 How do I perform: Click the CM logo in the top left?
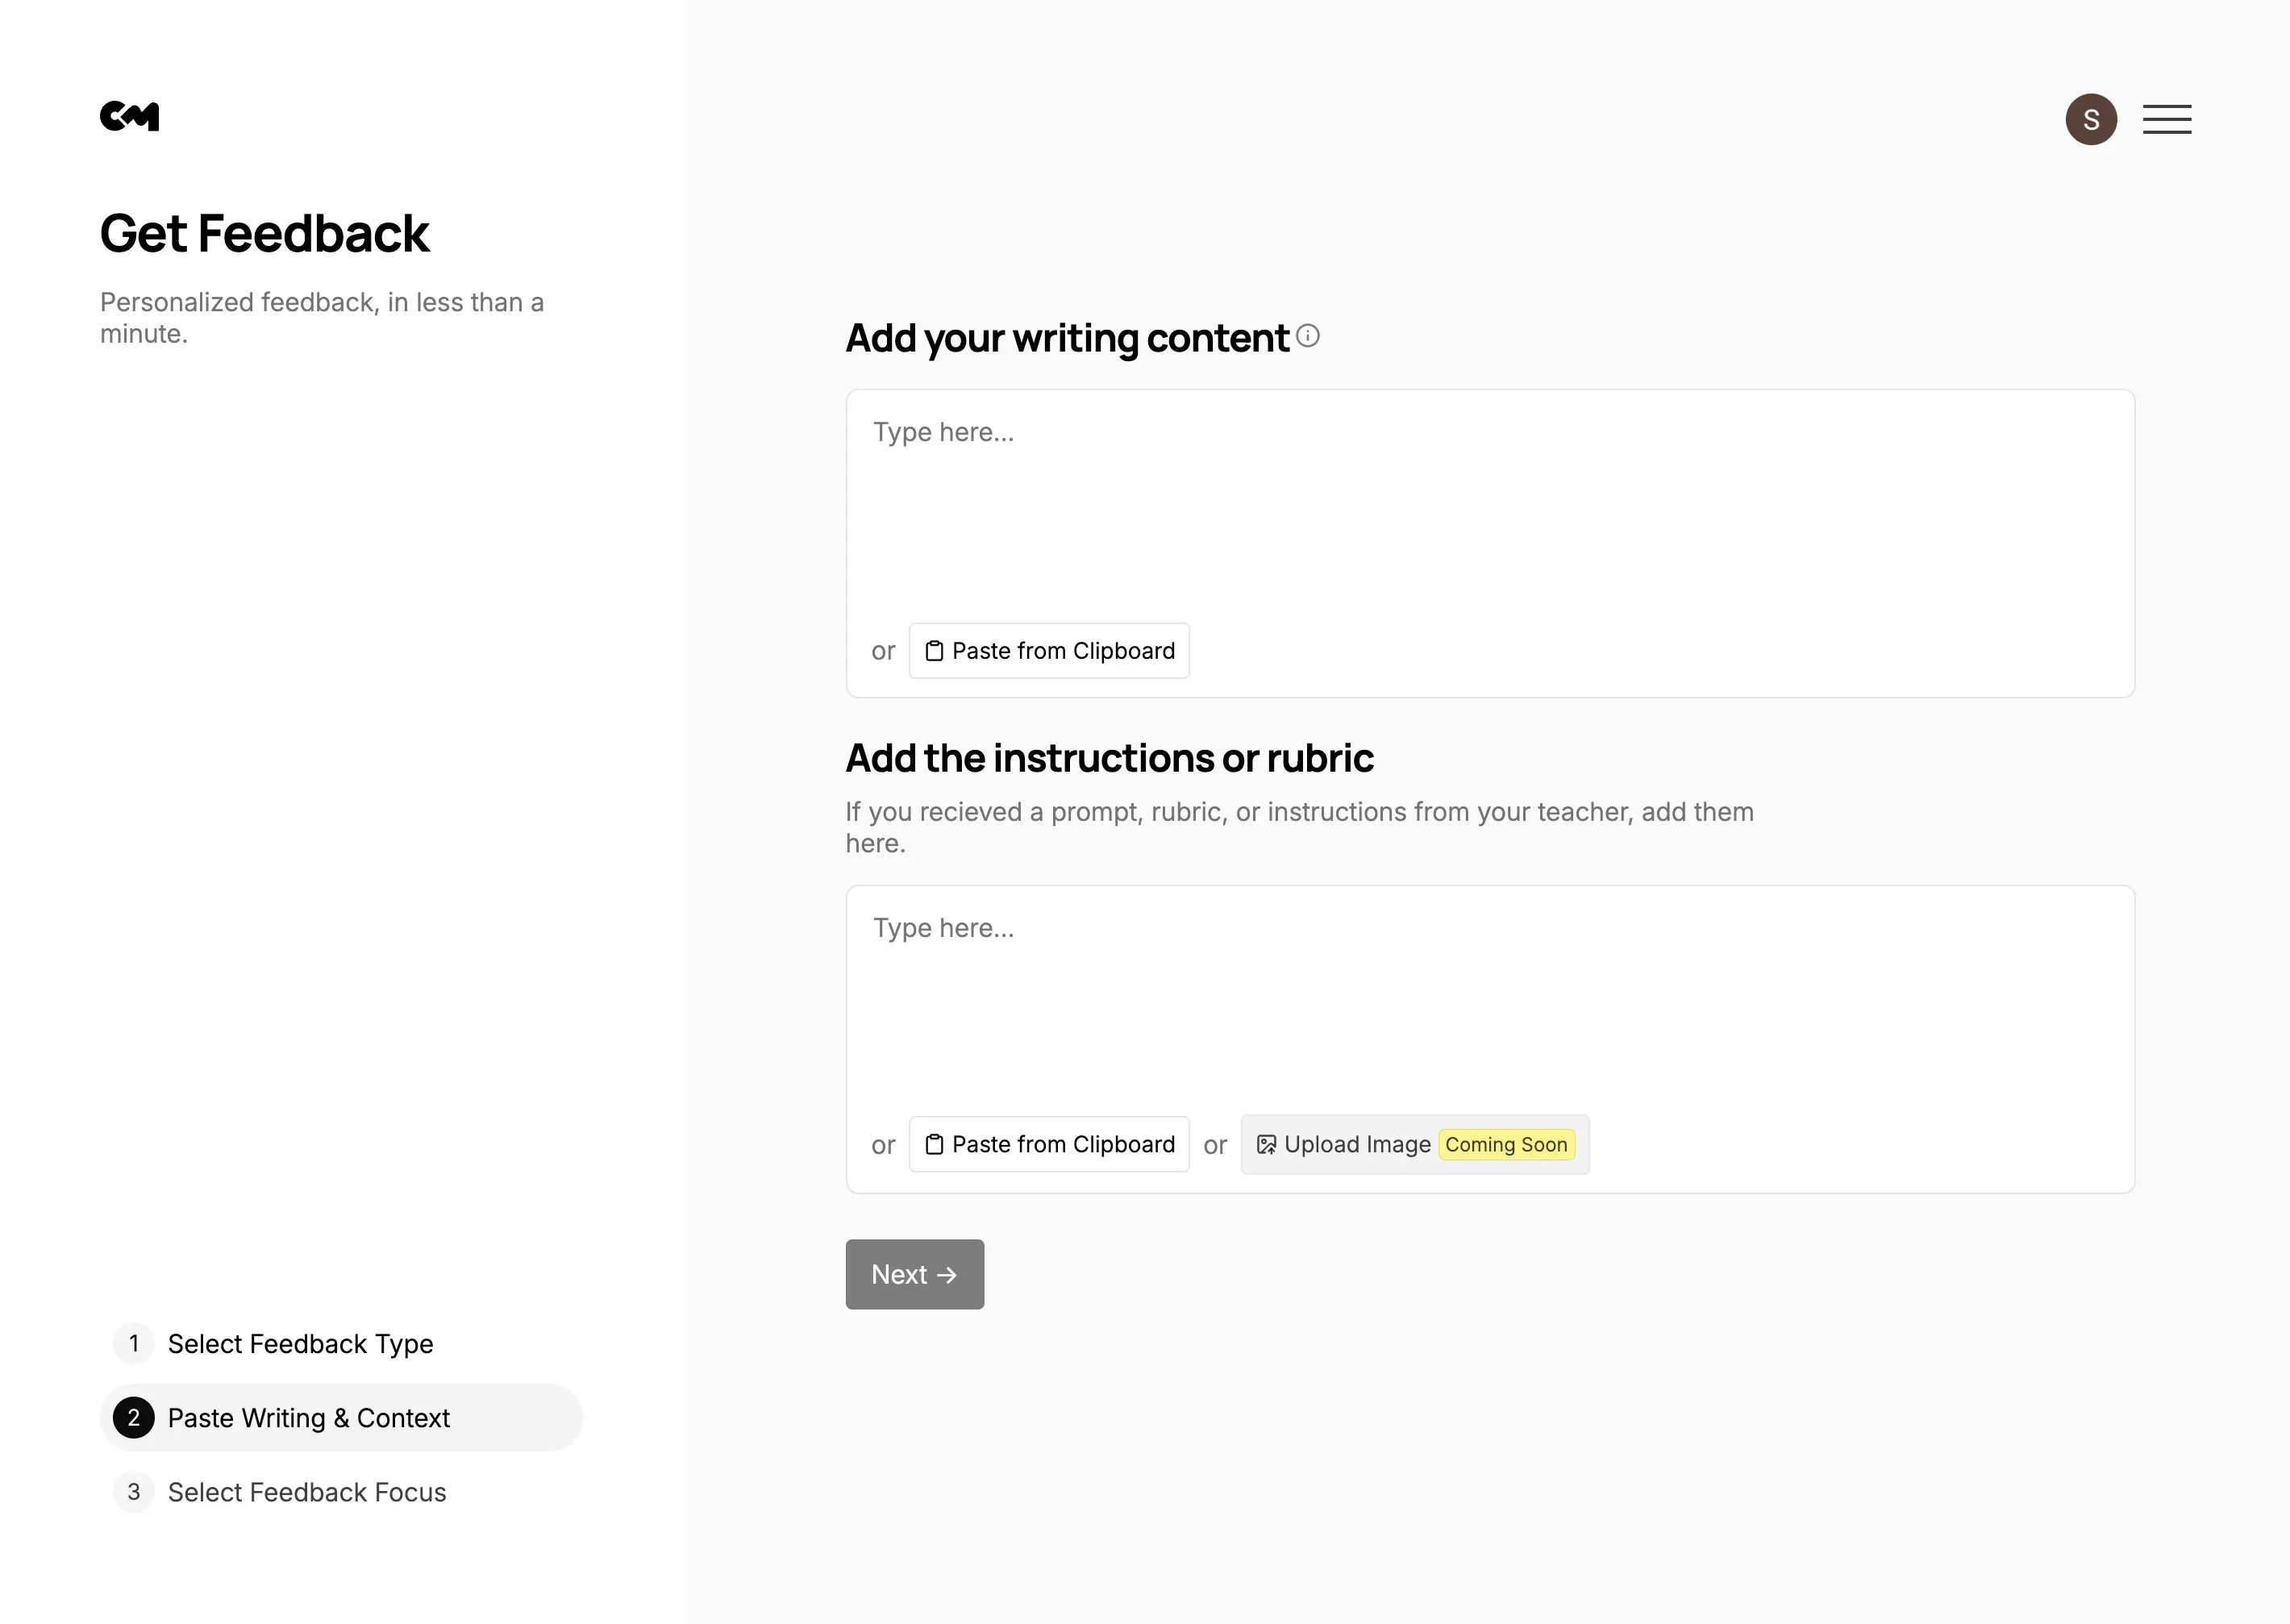tap(130, 115)
